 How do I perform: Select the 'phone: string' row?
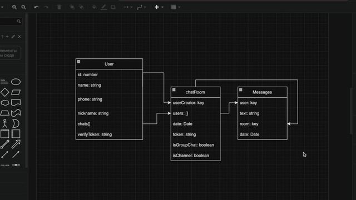point(109,99)
